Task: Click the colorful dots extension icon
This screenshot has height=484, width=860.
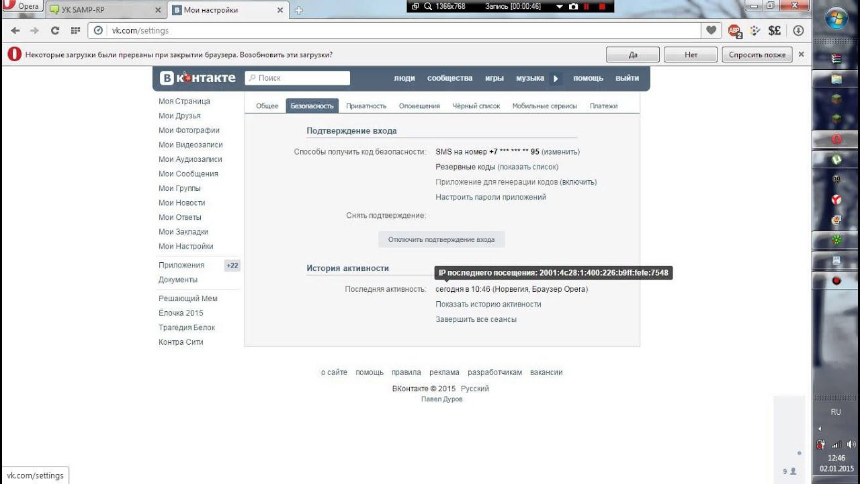Action: (755, 30)
